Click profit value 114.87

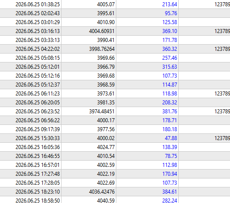[169, 85]
